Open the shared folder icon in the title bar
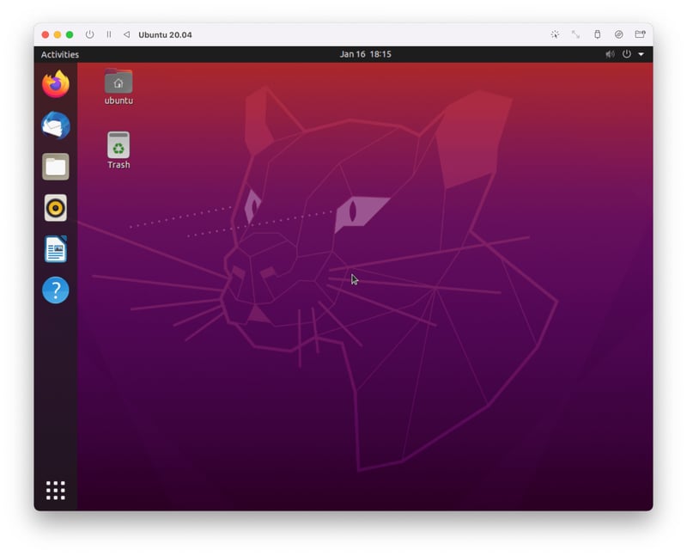This screenshot has width=687, height=556. (x=640, y=34)
